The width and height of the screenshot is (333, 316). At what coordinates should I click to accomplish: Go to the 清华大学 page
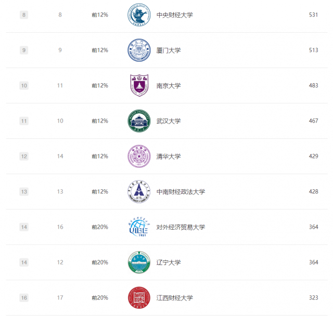click(x=168, y=156)
